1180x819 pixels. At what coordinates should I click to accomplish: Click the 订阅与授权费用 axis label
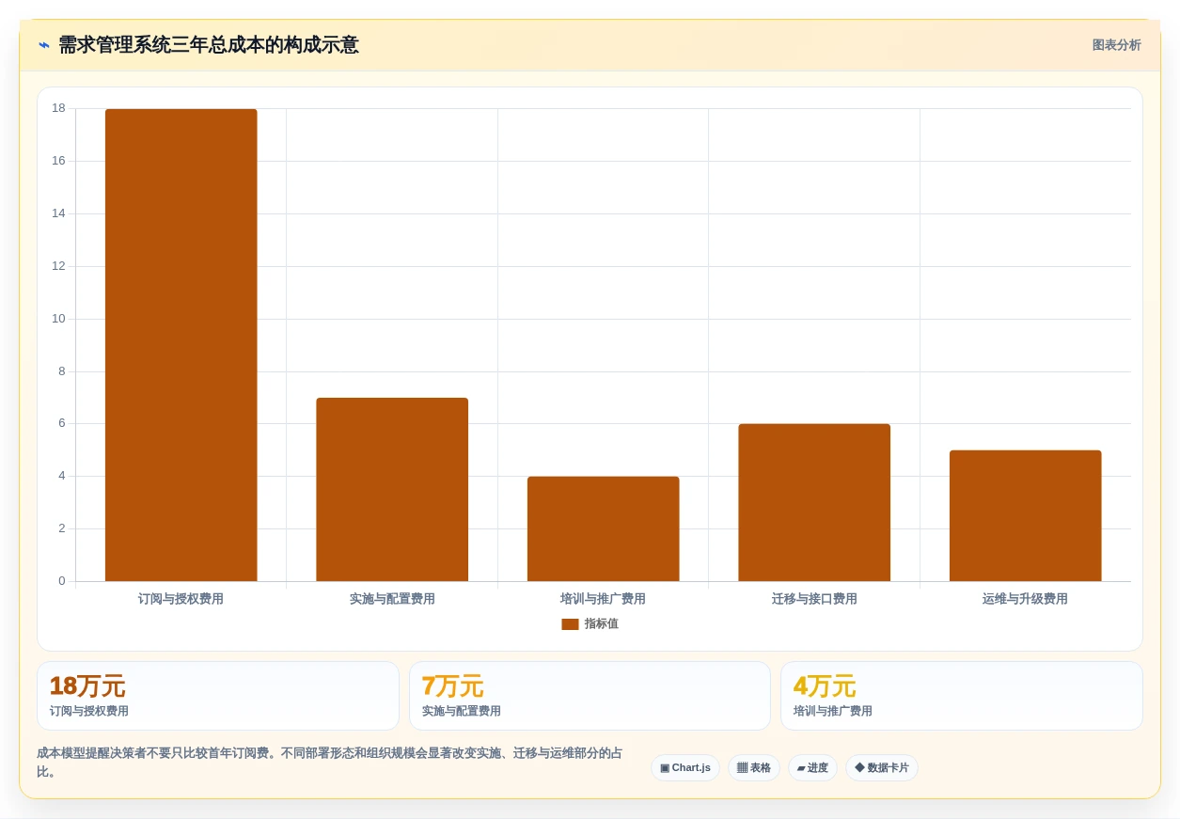(x=181, y=599)
